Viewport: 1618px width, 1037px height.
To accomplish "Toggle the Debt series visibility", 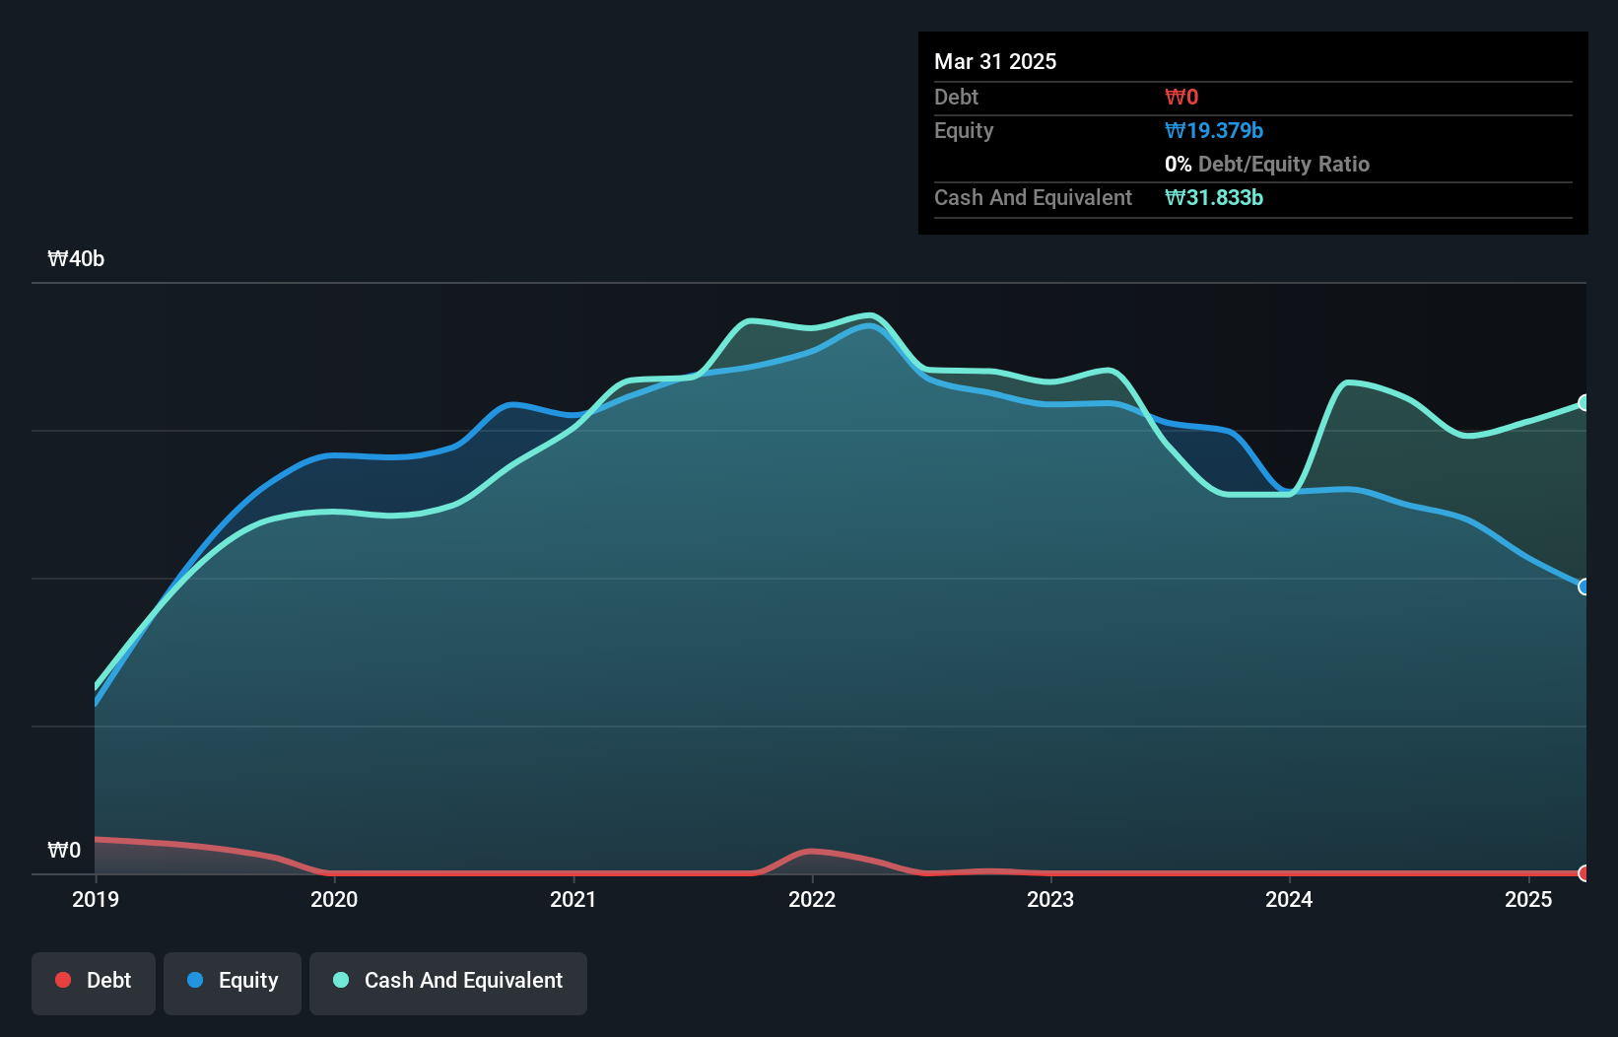I will tap(94, 983).
